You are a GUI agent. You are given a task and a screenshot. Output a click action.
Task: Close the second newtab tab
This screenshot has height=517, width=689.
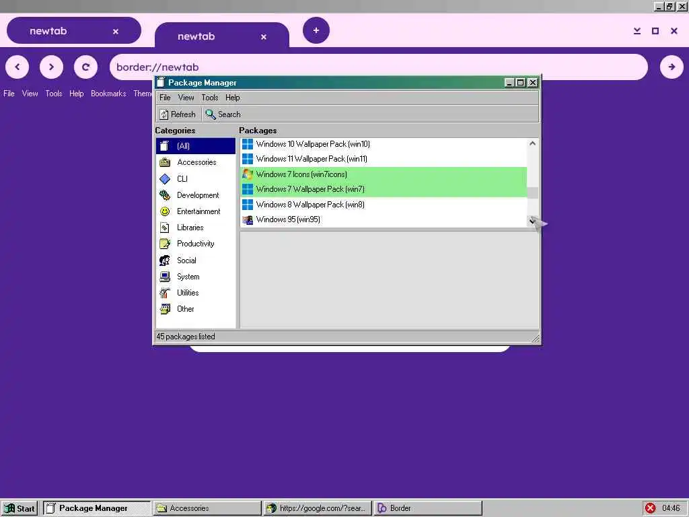[x=264, y=37]
